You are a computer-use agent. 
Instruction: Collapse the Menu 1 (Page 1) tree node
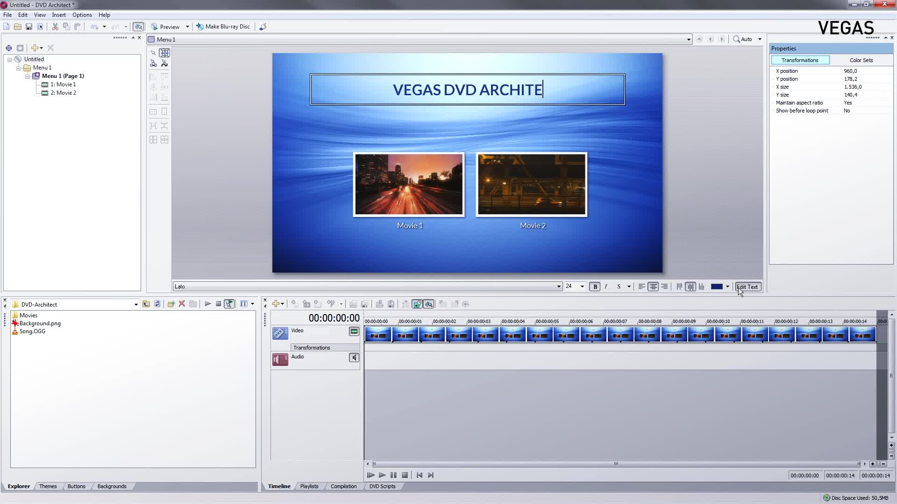28,76
